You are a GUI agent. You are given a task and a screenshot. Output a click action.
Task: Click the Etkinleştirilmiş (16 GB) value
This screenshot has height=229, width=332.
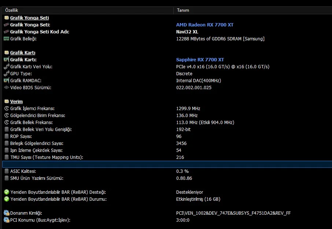pos(198,199)
